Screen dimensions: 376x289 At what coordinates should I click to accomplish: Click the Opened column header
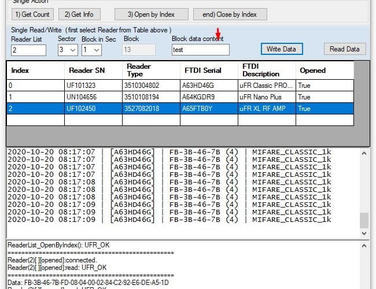pyautogui.click(x=325, y=70)
